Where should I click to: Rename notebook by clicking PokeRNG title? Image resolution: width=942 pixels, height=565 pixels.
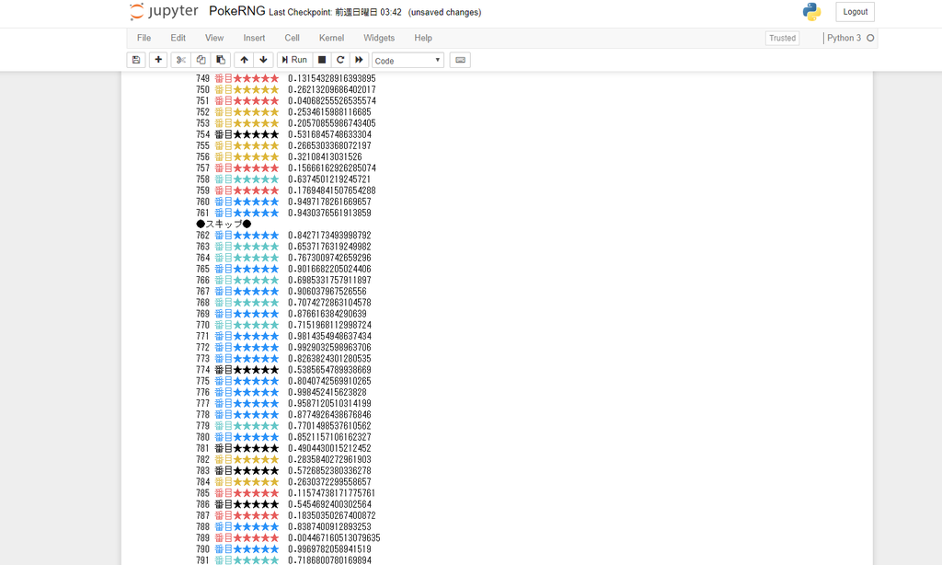pyautogui.click(x=236, y=11)
